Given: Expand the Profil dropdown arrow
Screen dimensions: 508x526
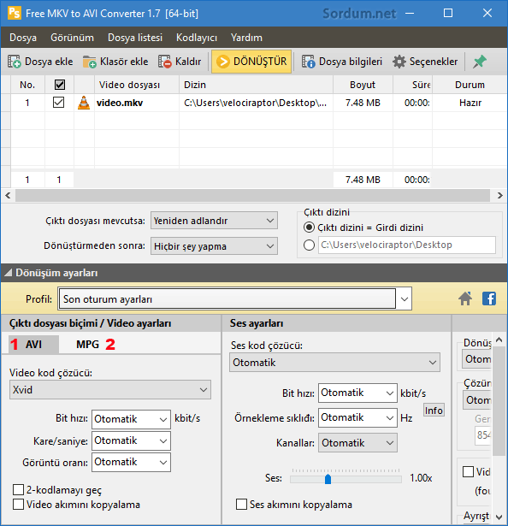Looking at the screenshot, I should pyautogui.click(x=405, y=298).
